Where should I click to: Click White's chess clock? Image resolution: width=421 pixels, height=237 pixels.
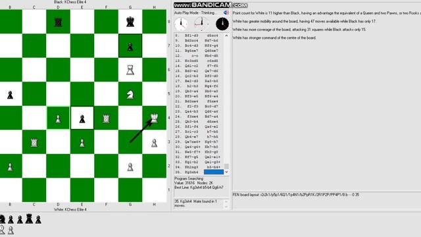pyautogui.click(x=181, y=24)
